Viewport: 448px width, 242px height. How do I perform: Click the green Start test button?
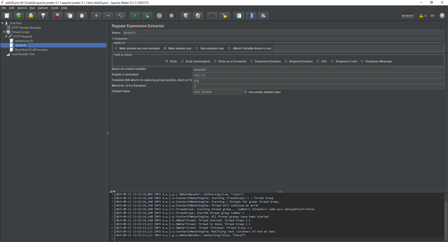point(135,16)
